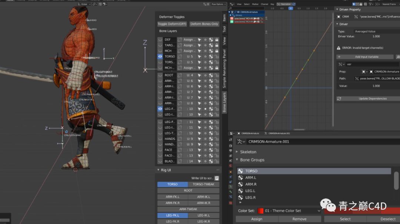Collapse the Bone Groups panel
Viewport: 400px width, 224px height.
click(x=237, y=160)
